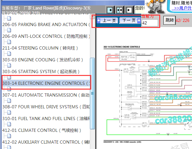Select 206-05 PARKING BRAKE AND ACTUATION entry
The width and height of the screenshot is (192, 149).
(x=46, y=24)
